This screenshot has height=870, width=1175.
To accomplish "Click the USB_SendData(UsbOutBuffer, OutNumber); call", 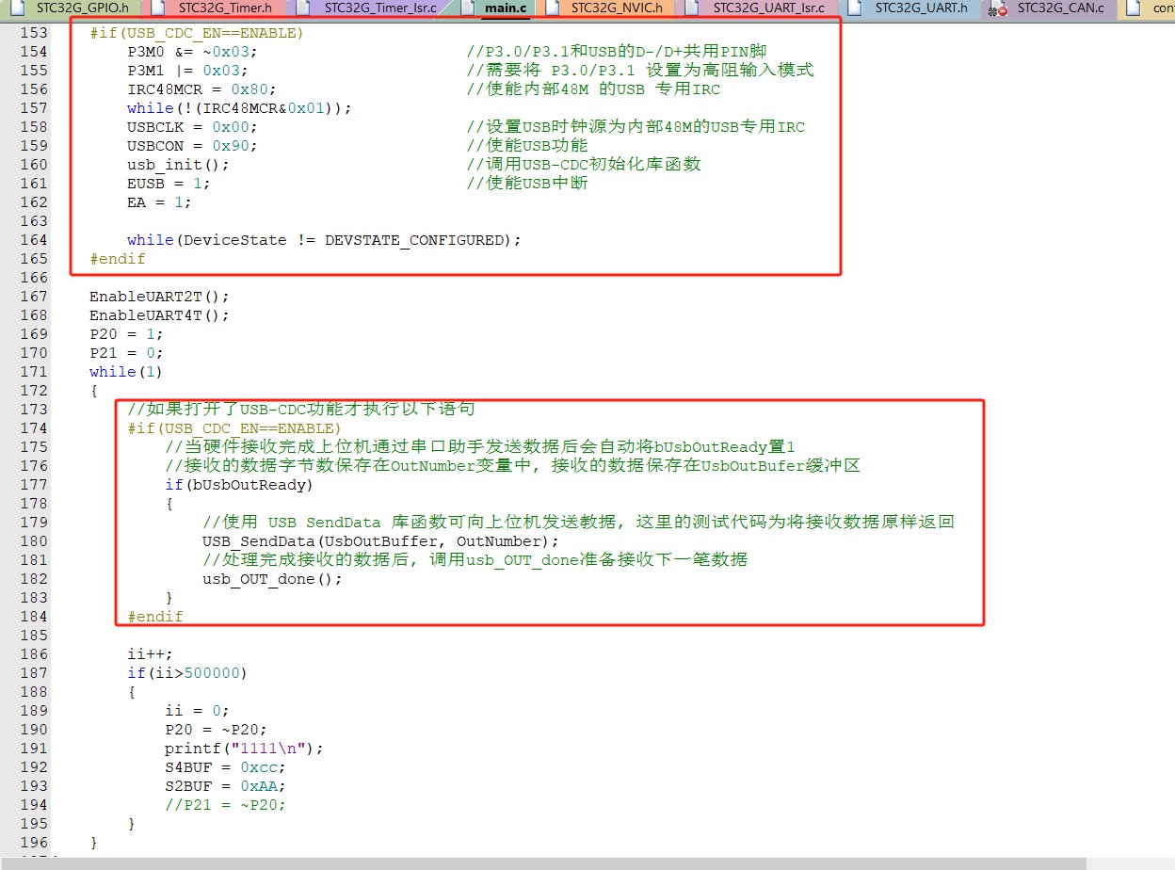I will [x=380, y=541].
